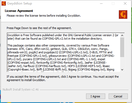
Task: Click the 'Please review the license terms' subtitle
Action: 44,16
